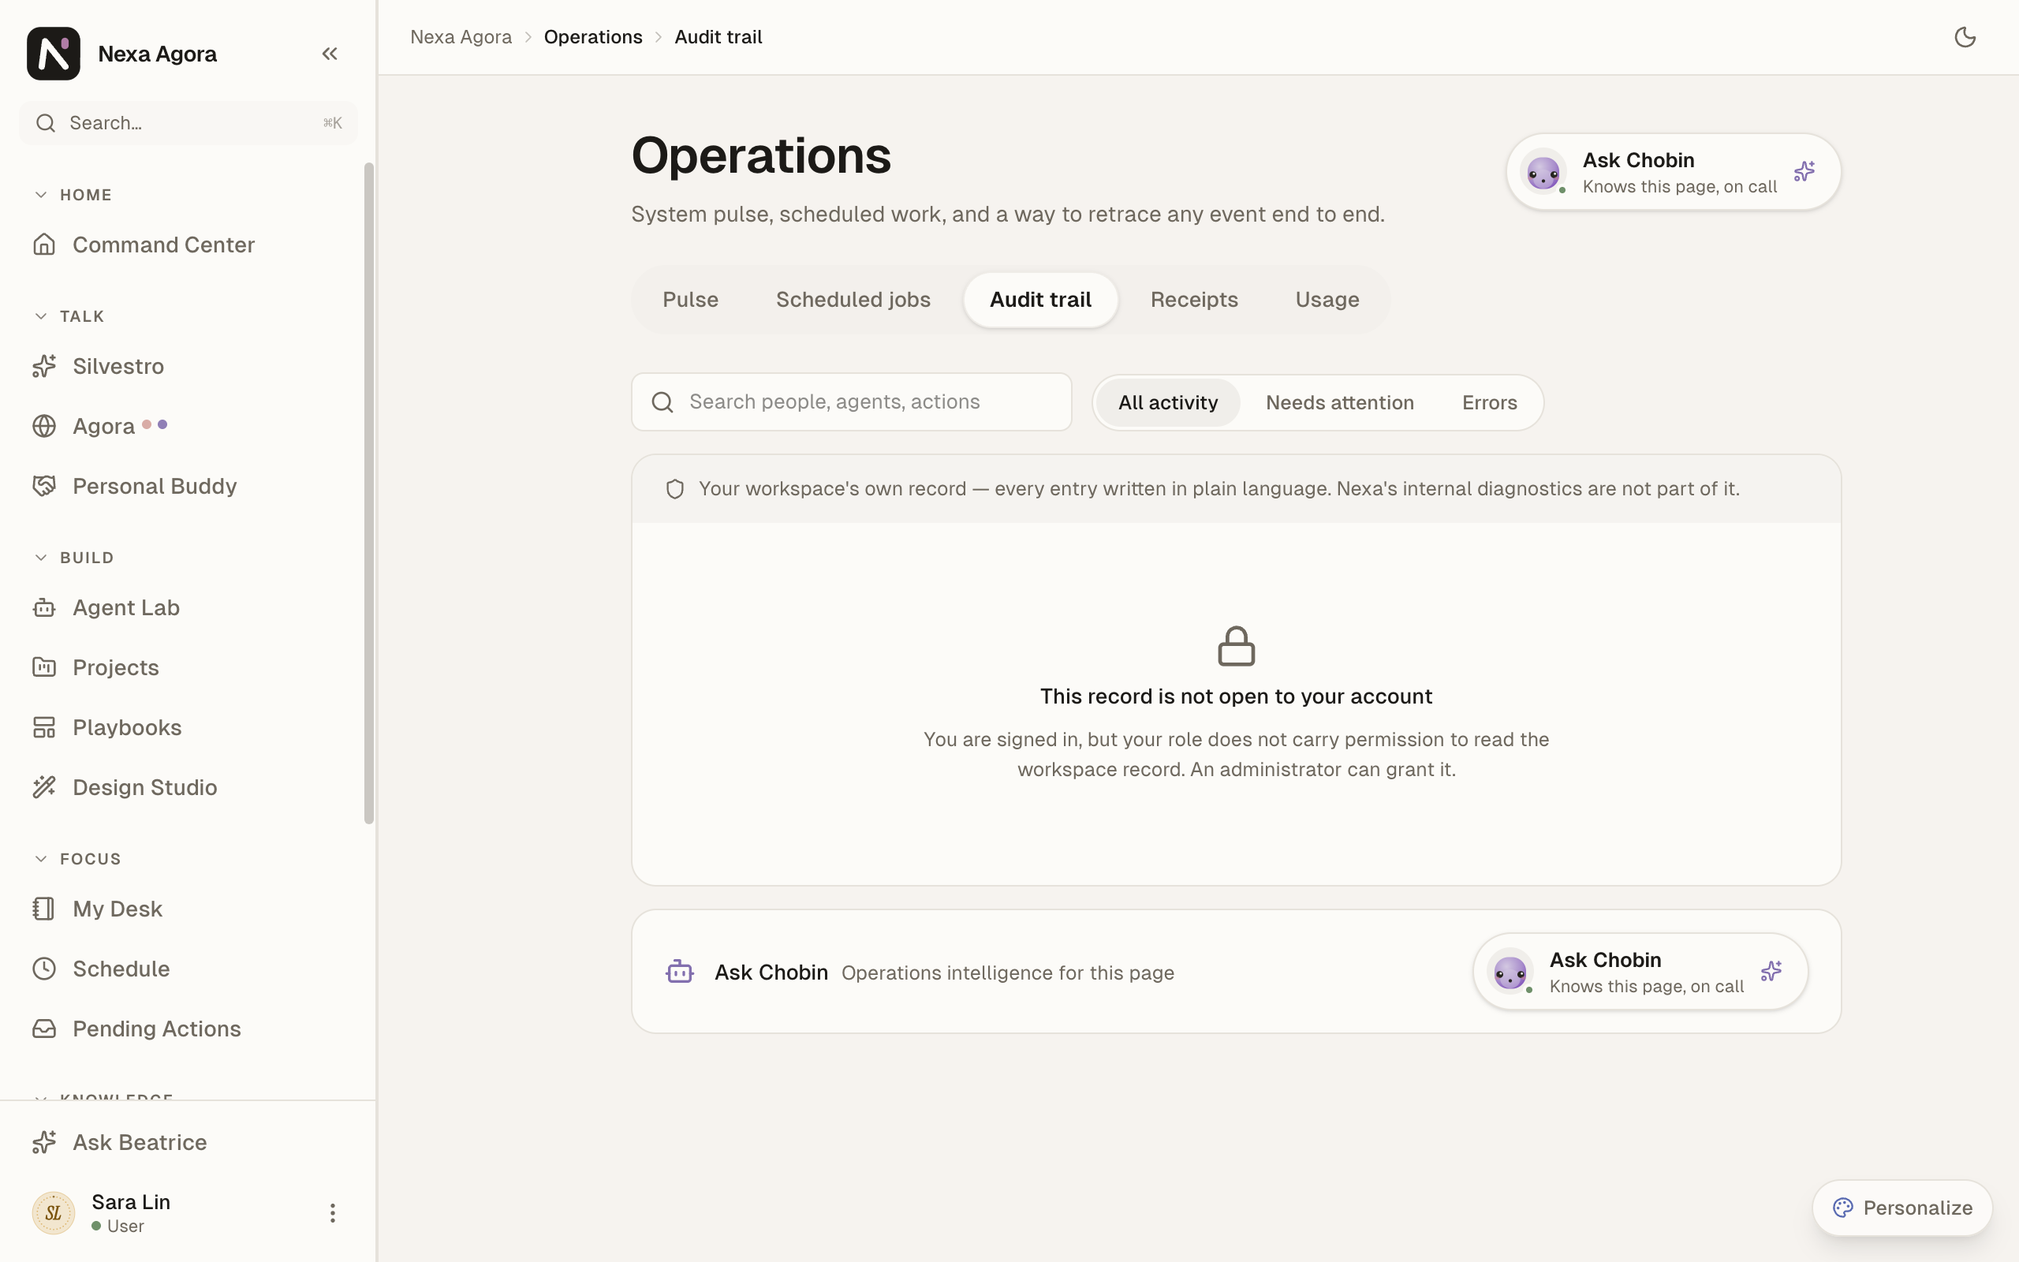
Task: Open Agent Lab robot icon
Action: tap(44, 607)
